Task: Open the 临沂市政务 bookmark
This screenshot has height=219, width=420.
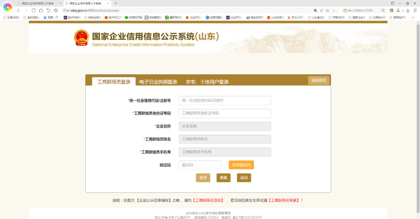Action: click(72, 18)
